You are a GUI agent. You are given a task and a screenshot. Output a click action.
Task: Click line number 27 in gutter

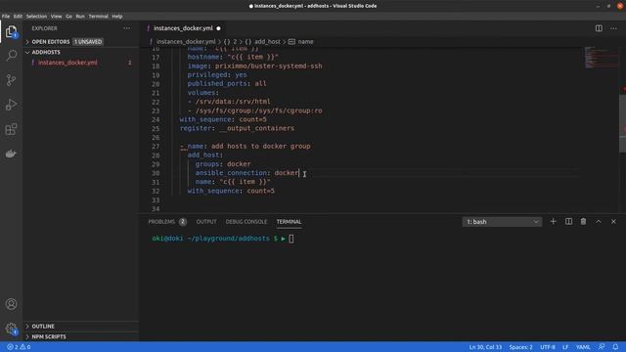[x=156, y=146]
